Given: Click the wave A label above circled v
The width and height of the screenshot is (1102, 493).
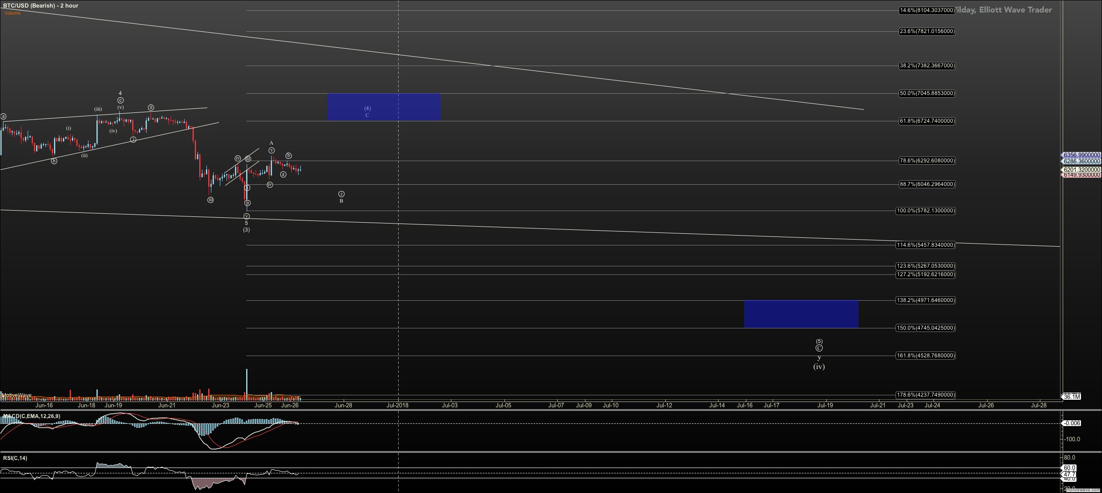Looking at the screenshot, I should click(x=271, y=143).
